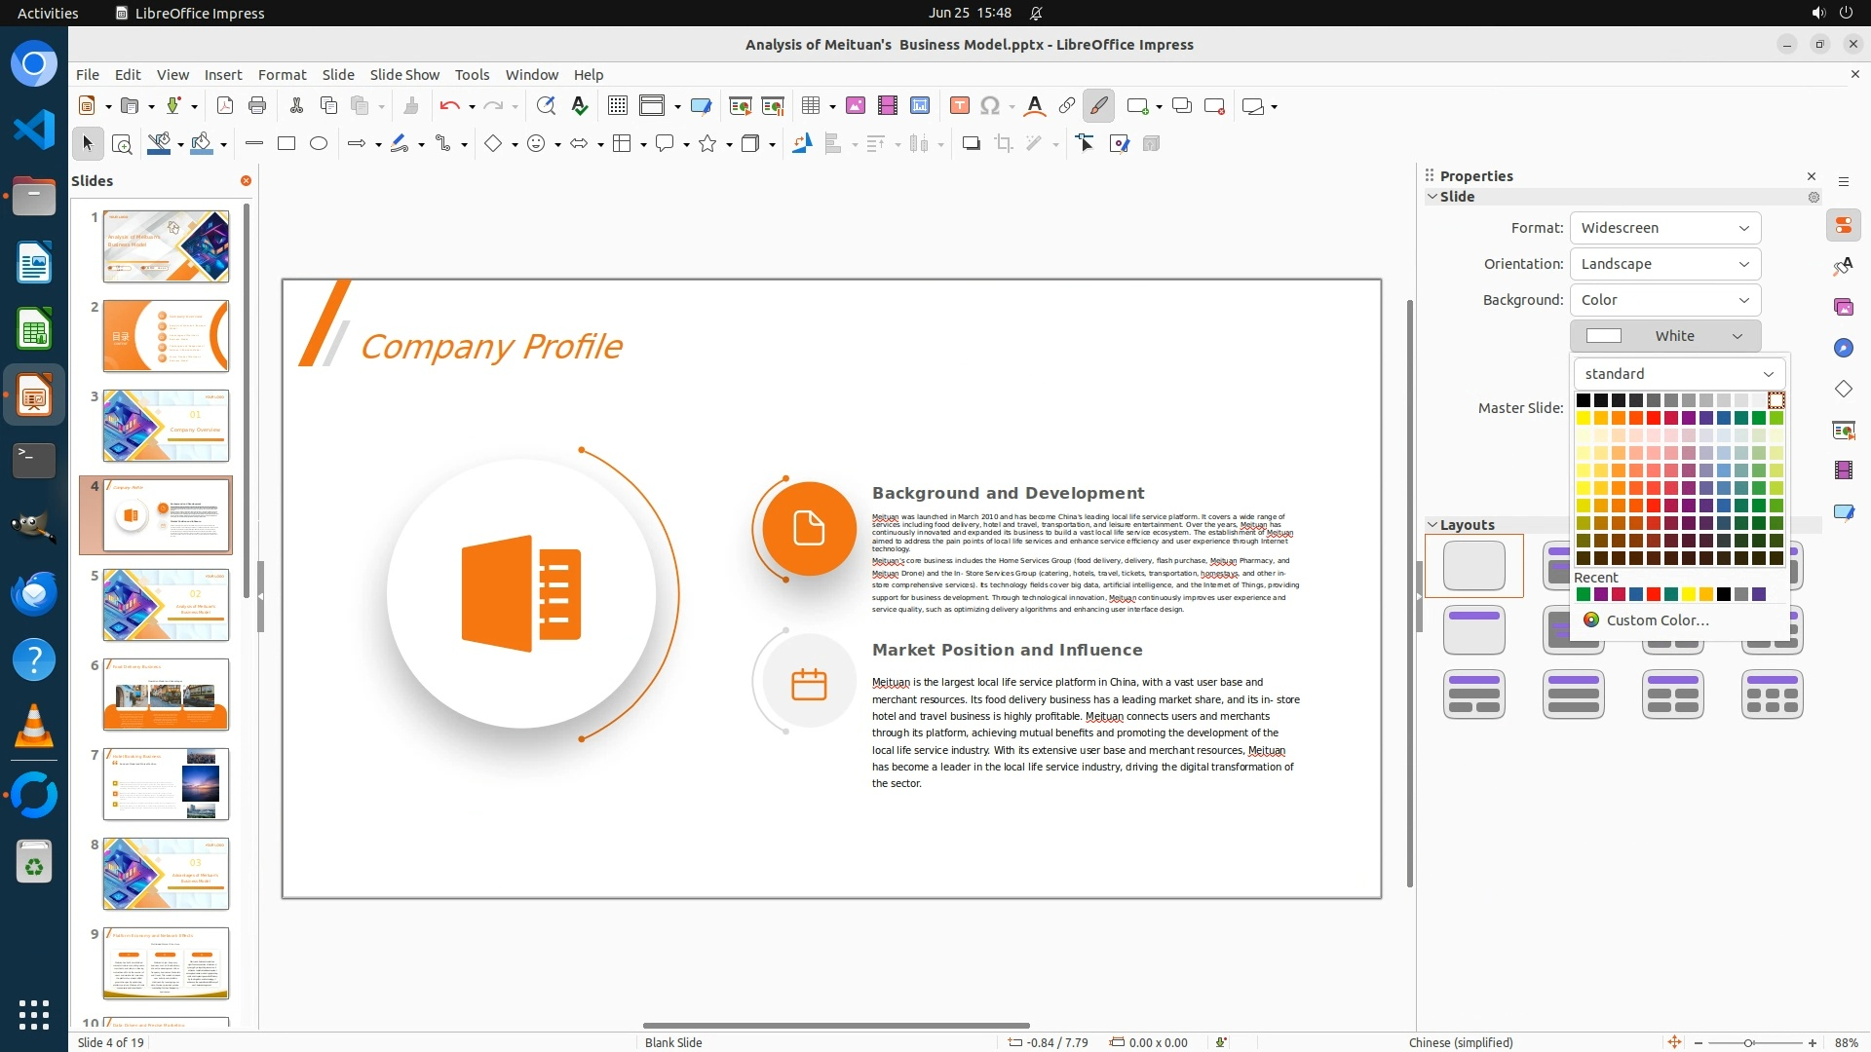Viewport: 1871px width, 1052px height.
Task: Click the Insert Text Box icon
Action: [960, 106]
